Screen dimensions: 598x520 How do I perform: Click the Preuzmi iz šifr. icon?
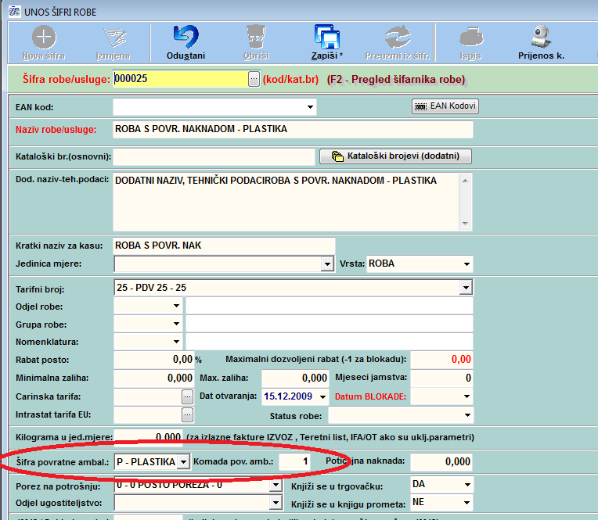point(398,38)
